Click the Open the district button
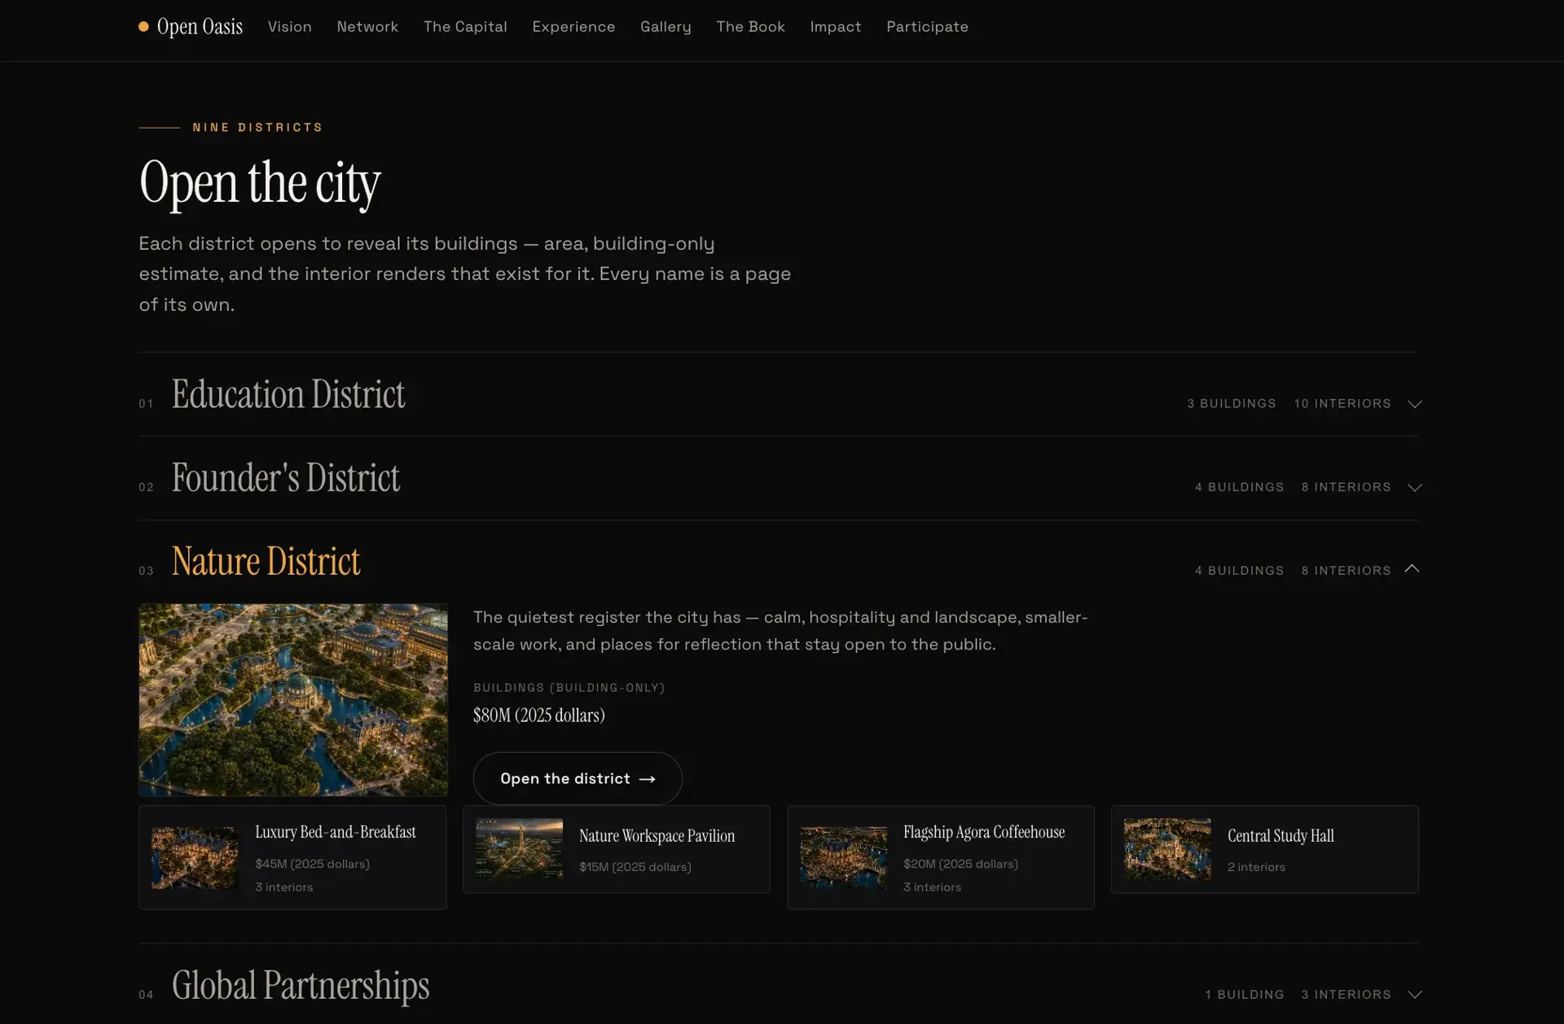 click(x=578, y=779)
